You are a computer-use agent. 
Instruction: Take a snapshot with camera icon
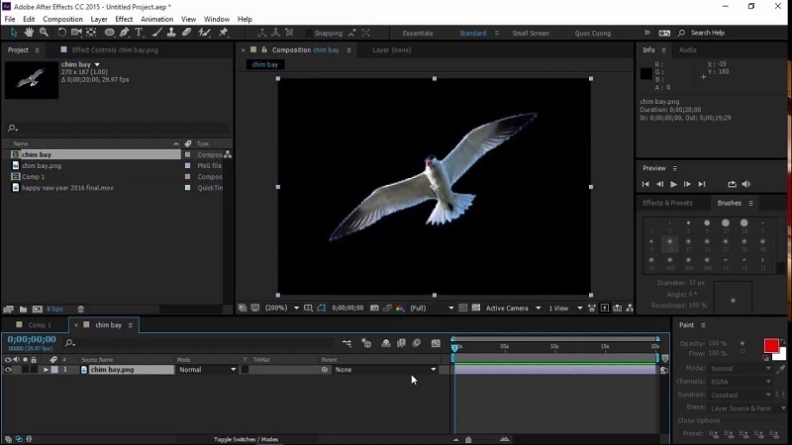(x=374, y=308)
